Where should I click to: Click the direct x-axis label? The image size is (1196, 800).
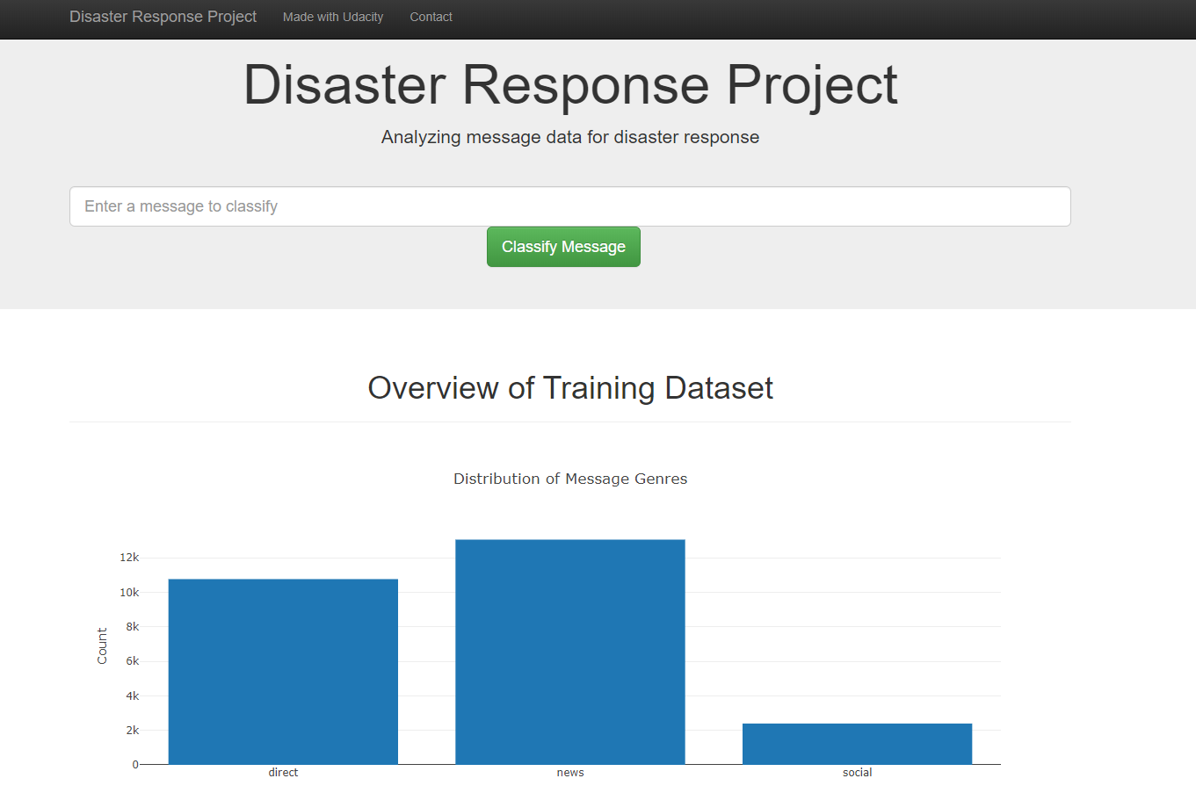[x=283, y=773]
